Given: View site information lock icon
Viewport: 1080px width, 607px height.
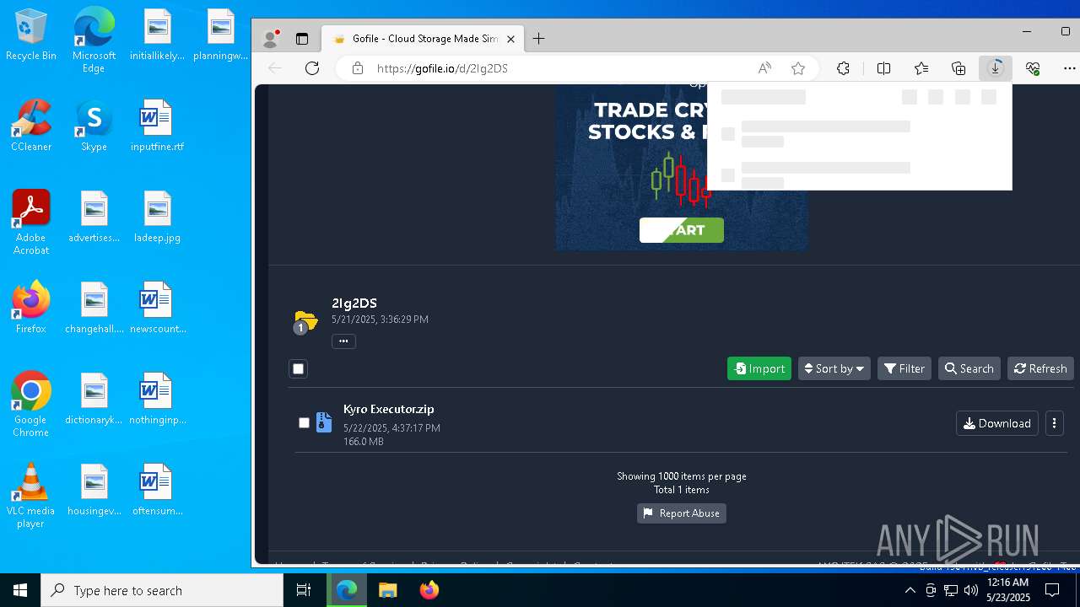Looking at the screenshot, I should click(x=358, y=68).
